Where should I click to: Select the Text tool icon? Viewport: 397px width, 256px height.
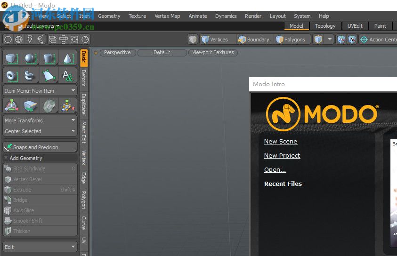click(x=67, y=75)
